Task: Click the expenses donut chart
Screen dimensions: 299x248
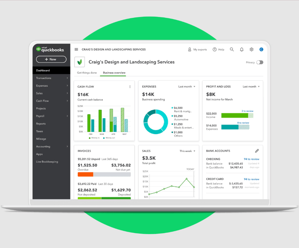Action: 156,122
